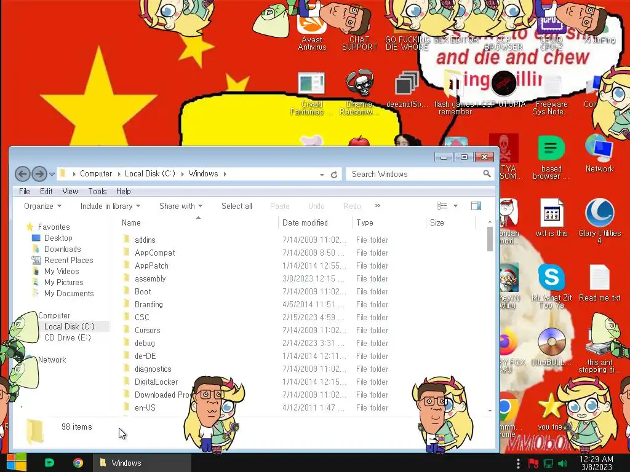This screenshot has width=630, height=472.
Task: Select CD Drive (E:) in sidebar
Action: 68,337
